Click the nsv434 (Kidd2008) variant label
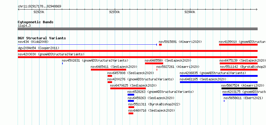The image size is (266, 125). coord(33,42)
